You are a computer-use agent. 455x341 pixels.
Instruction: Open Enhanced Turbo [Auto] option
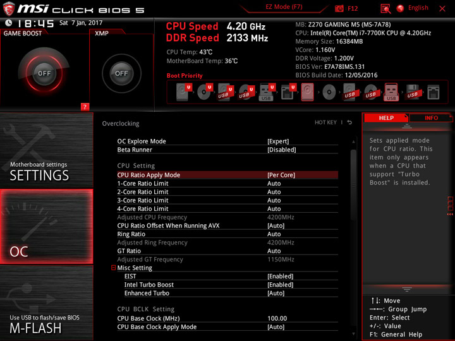tap(231, 293)
